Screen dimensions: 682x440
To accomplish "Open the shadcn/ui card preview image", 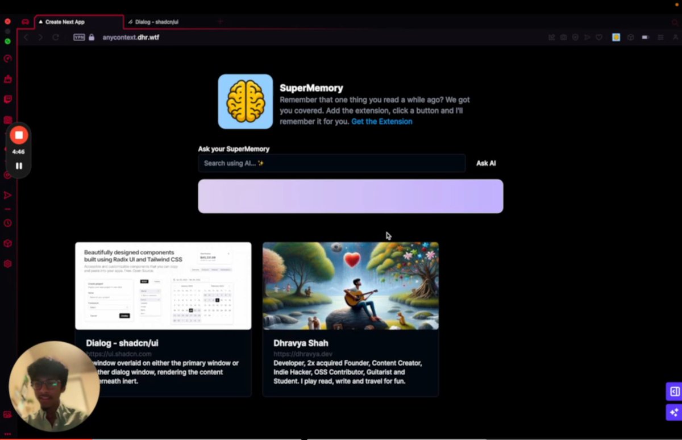I will tap(163, 286).
